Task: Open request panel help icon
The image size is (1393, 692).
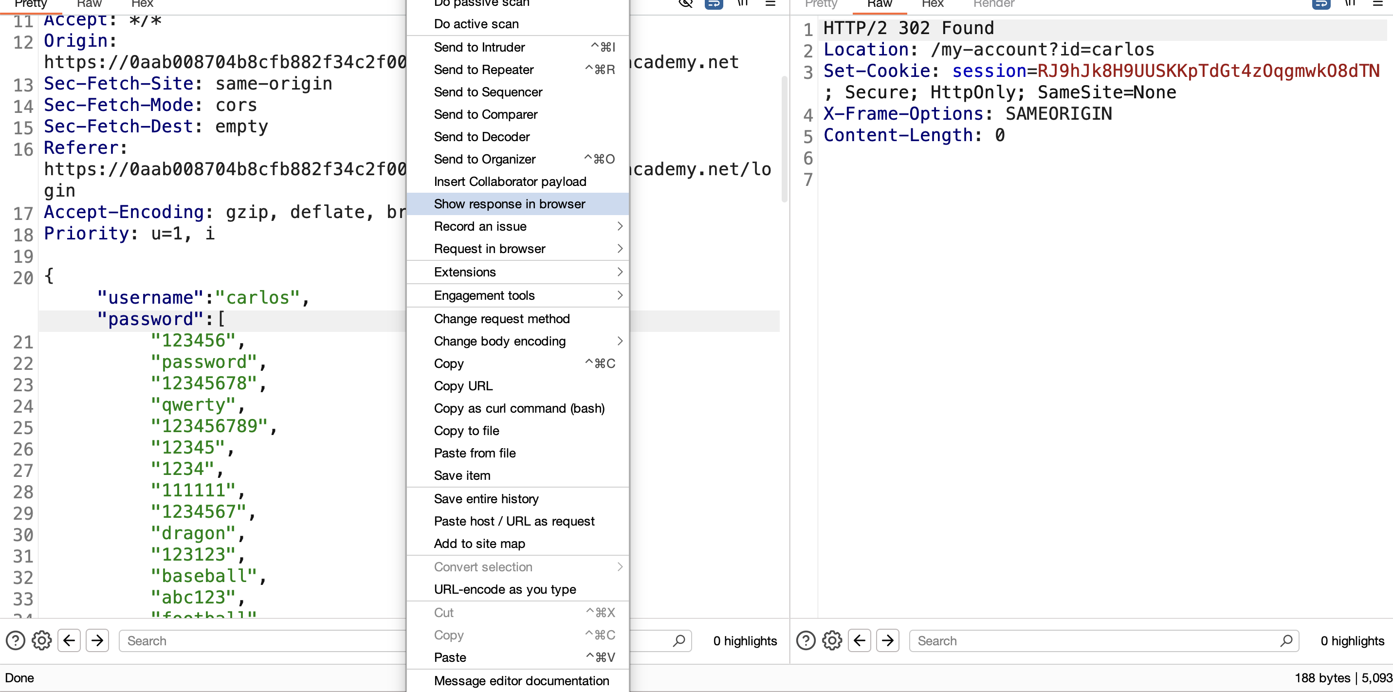Action: tap(15, 640)
